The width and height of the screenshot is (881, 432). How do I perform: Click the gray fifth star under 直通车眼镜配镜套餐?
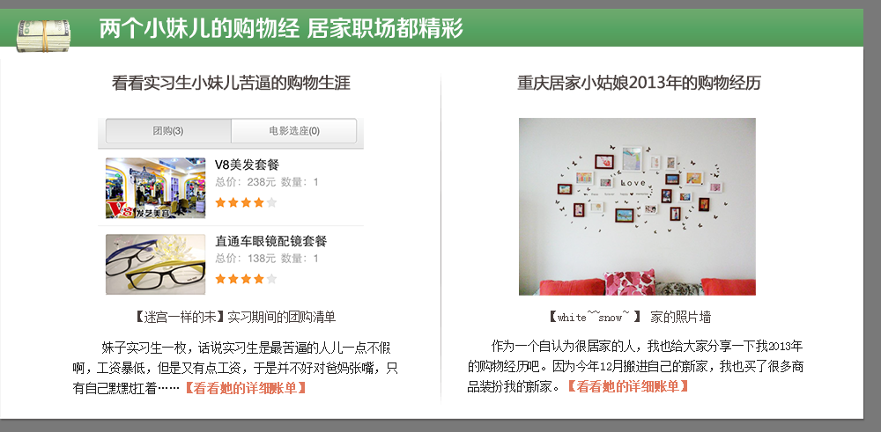(x=271, y=279)
